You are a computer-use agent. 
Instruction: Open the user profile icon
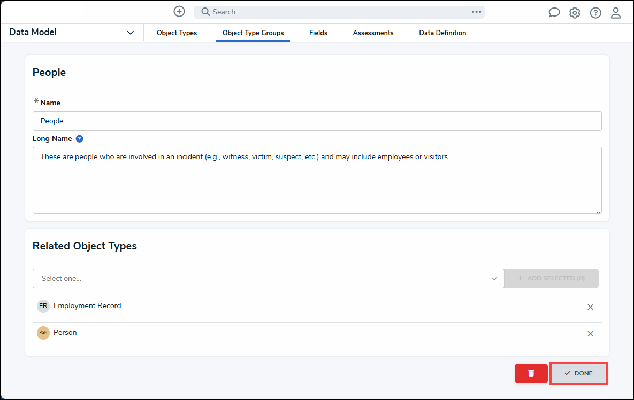pos(616,13)
